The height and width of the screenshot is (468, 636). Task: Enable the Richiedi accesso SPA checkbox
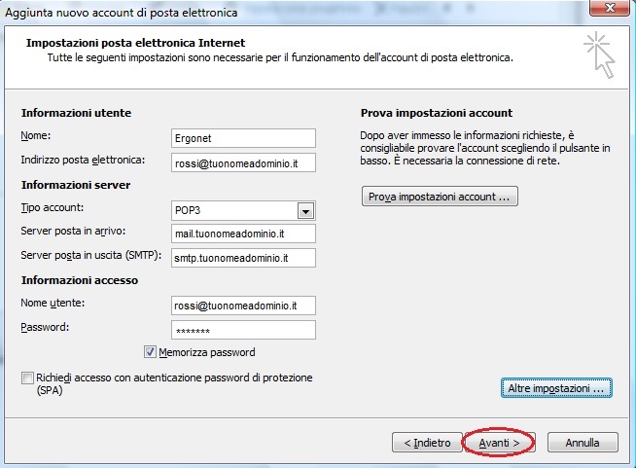26,378
